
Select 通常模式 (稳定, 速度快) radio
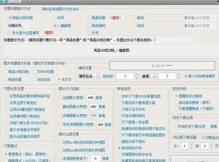point(7,154)
